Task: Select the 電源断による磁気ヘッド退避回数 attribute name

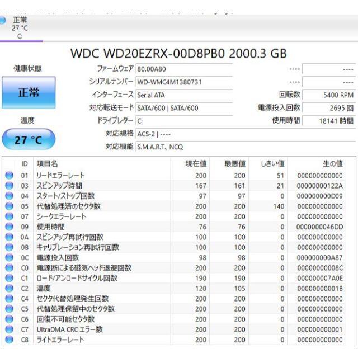Action: (x=84, y=268)
